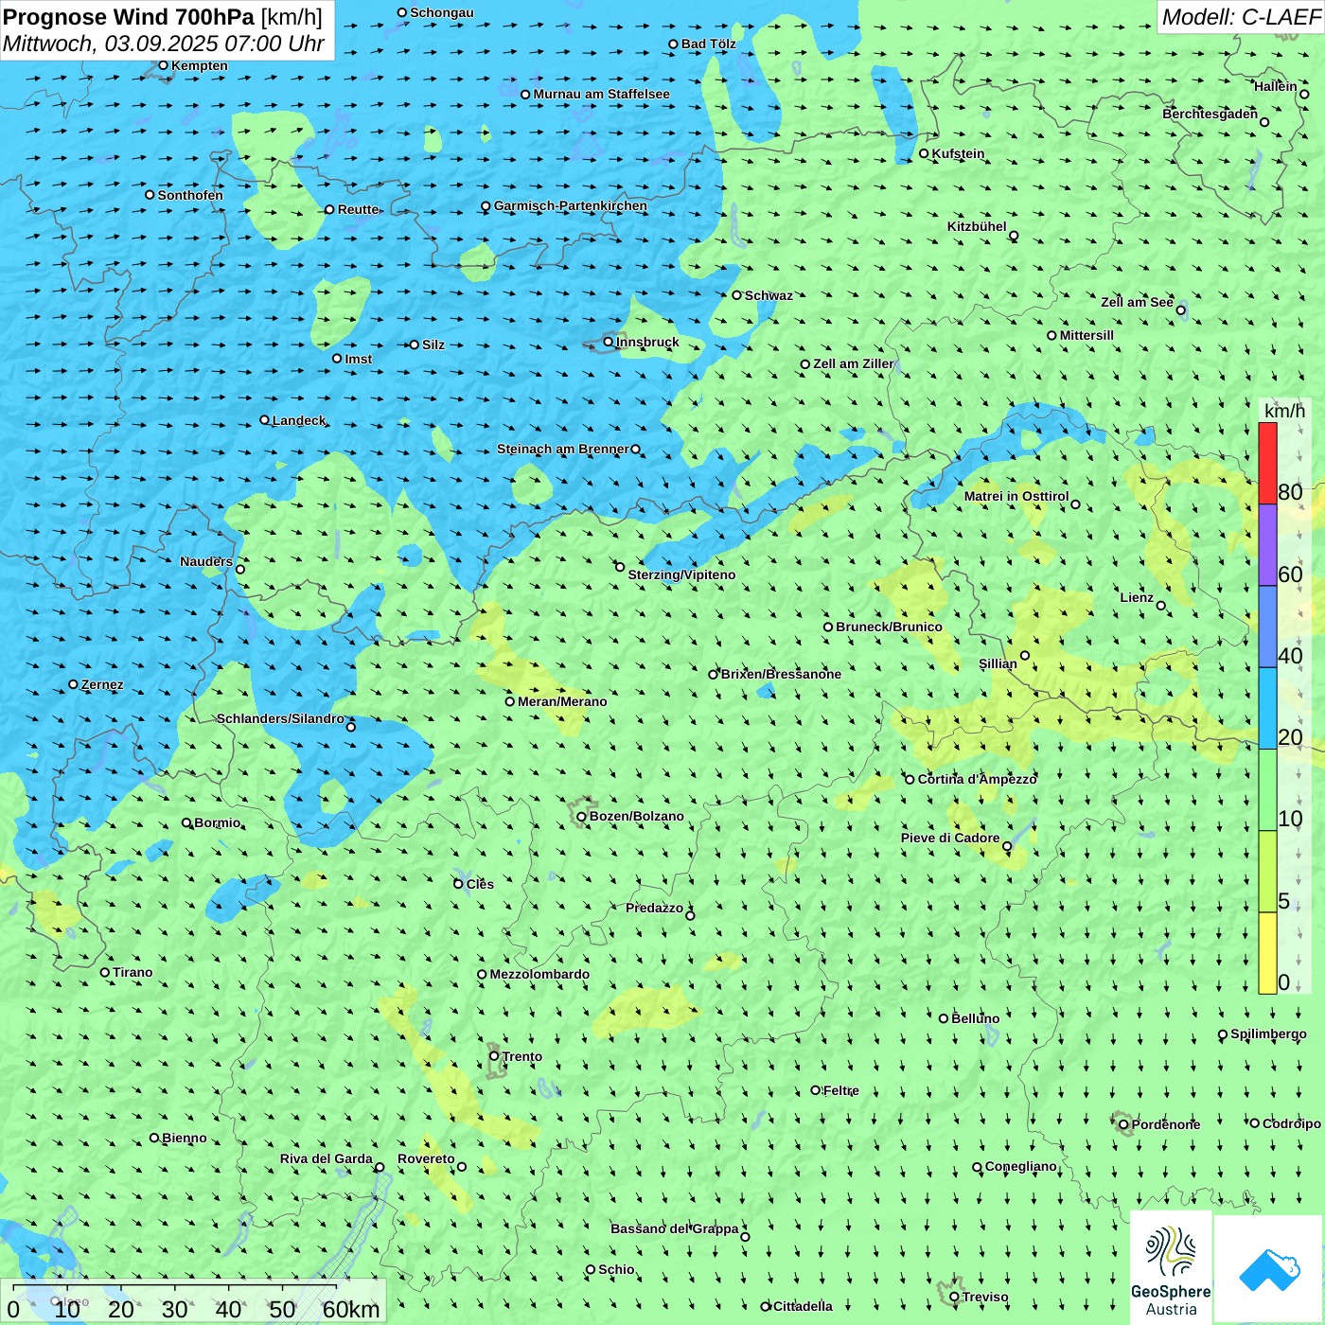Click the 'Zell am See' map label
This screenshot has height=1325, width=1325.
point(1137,302)
